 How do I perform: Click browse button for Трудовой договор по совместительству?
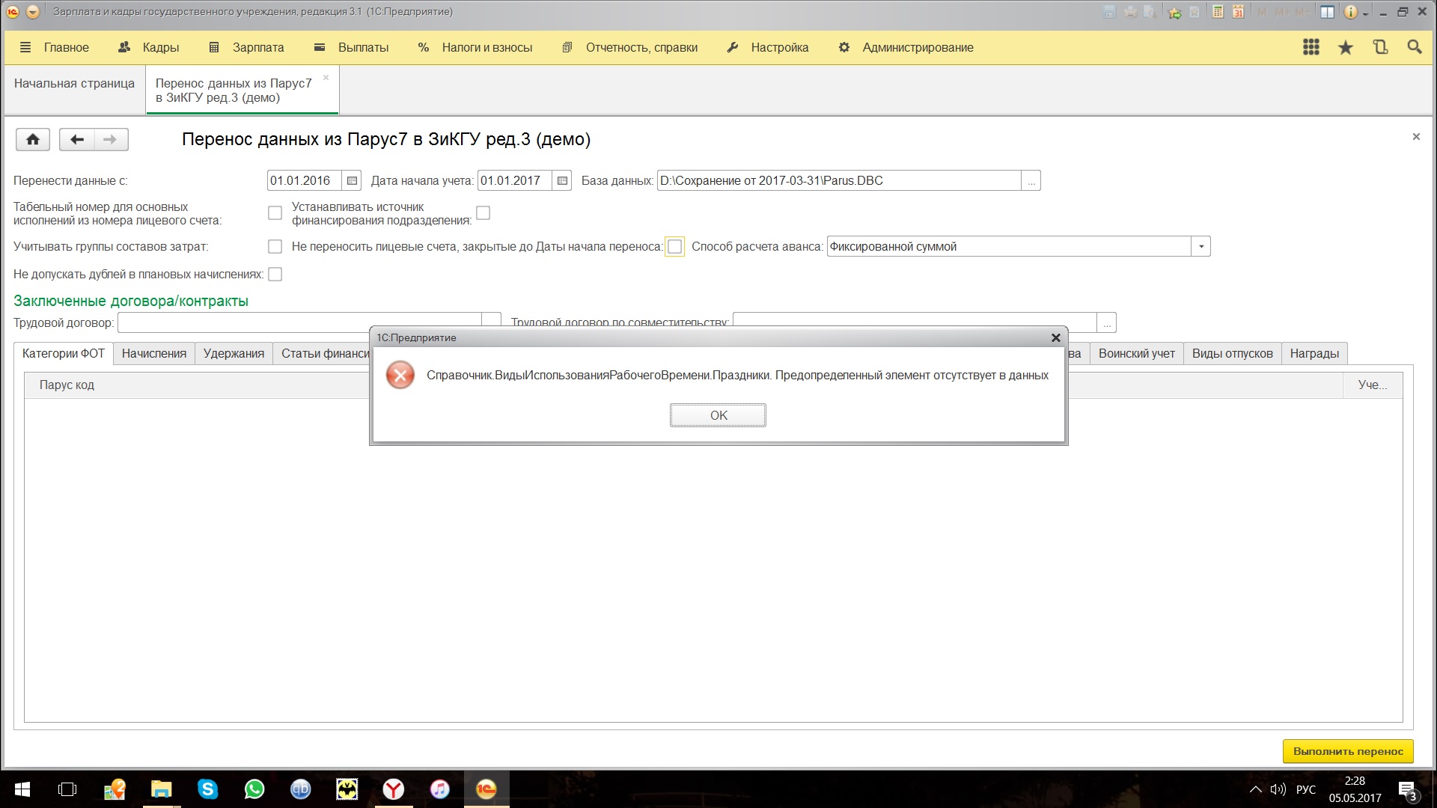[x=1106, y=322]
